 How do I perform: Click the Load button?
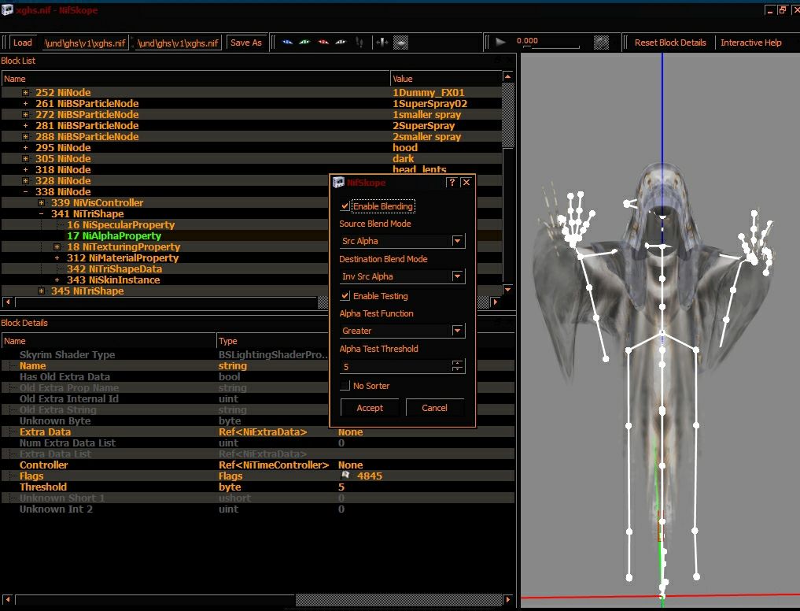click(23, 43)
